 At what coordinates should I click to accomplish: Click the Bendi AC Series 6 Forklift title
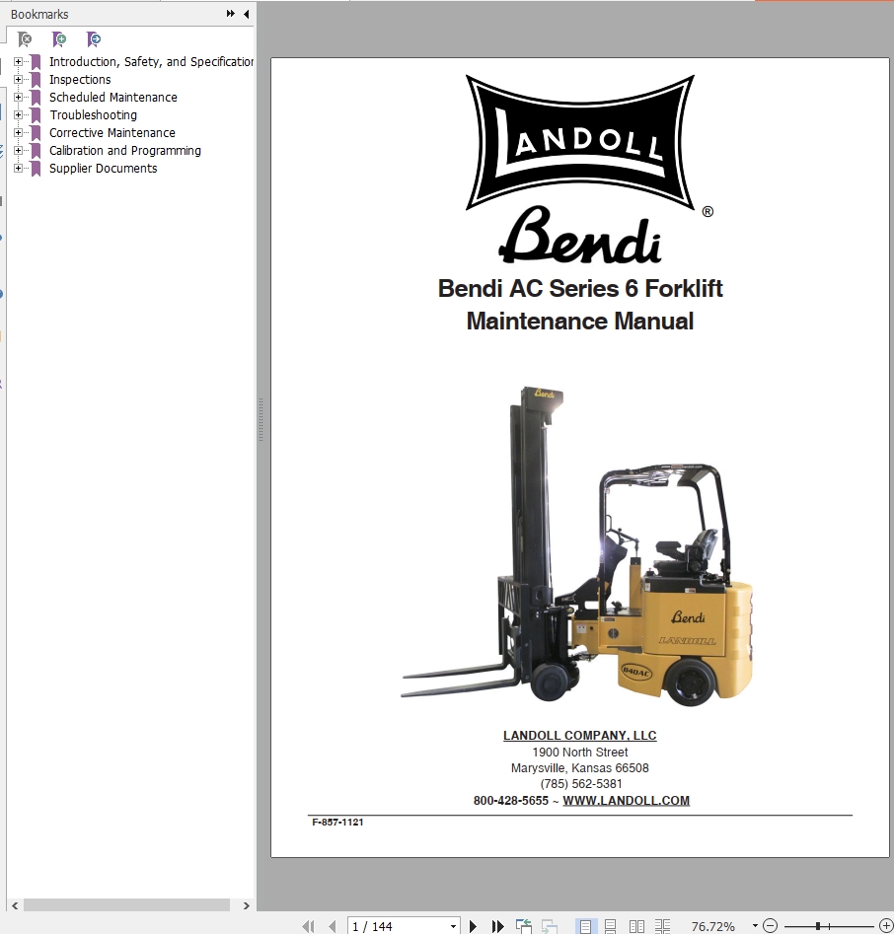tap(580, 288)
